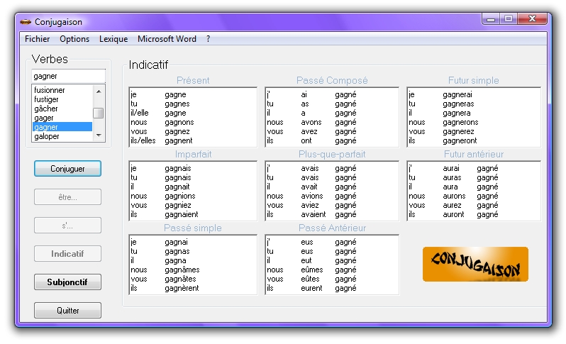Open the Lexique menu
566x344 pixels.
point(113,39)
